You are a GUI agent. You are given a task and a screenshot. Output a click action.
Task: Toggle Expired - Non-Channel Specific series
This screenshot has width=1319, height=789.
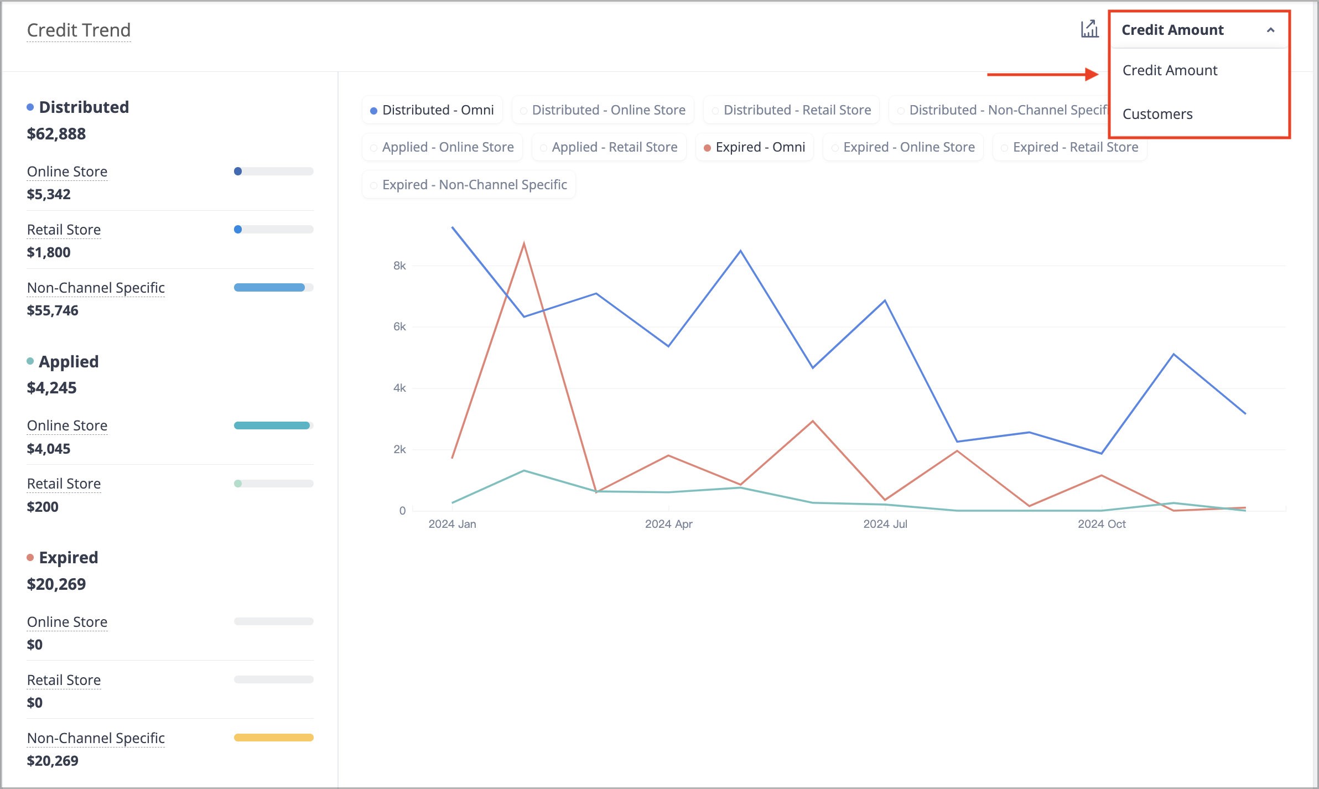(x=469, y=185)
